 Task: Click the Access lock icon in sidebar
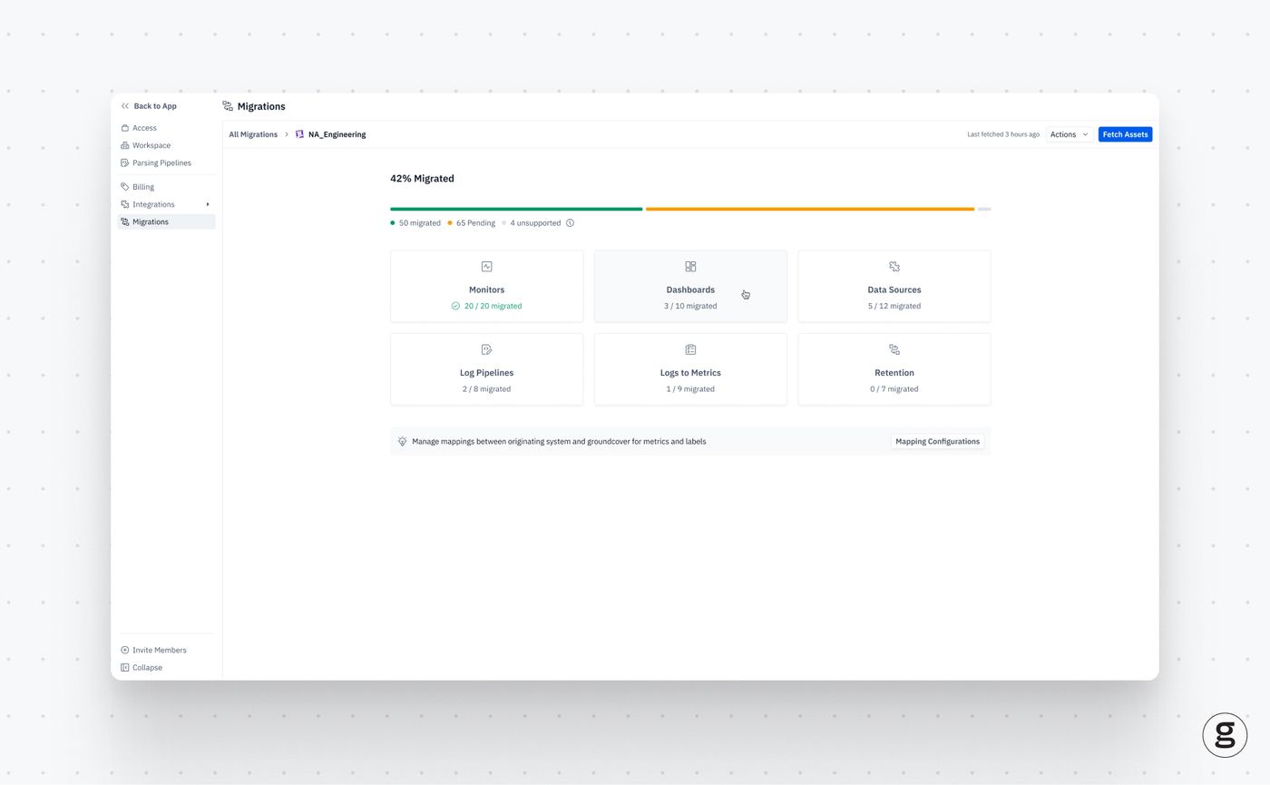(x=125, y=128)
